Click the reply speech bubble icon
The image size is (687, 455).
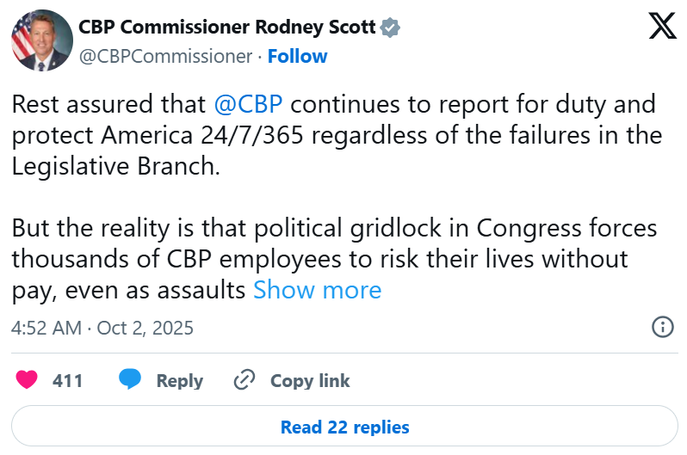[x=130, y=380]
